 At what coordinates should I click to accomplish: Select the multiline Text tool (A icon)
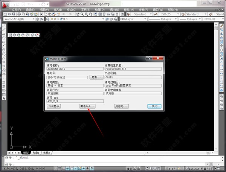[4, 99]
